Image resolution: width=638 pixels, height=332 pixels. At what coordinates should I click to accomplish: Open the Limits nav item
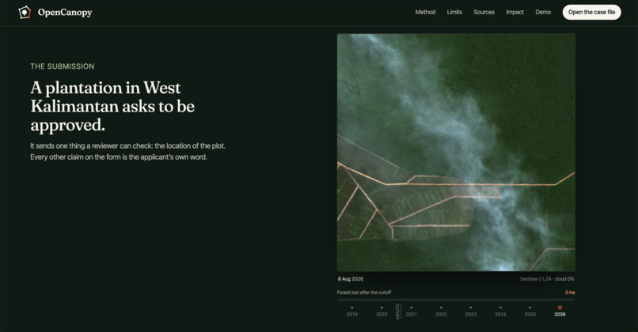[454, 12]
